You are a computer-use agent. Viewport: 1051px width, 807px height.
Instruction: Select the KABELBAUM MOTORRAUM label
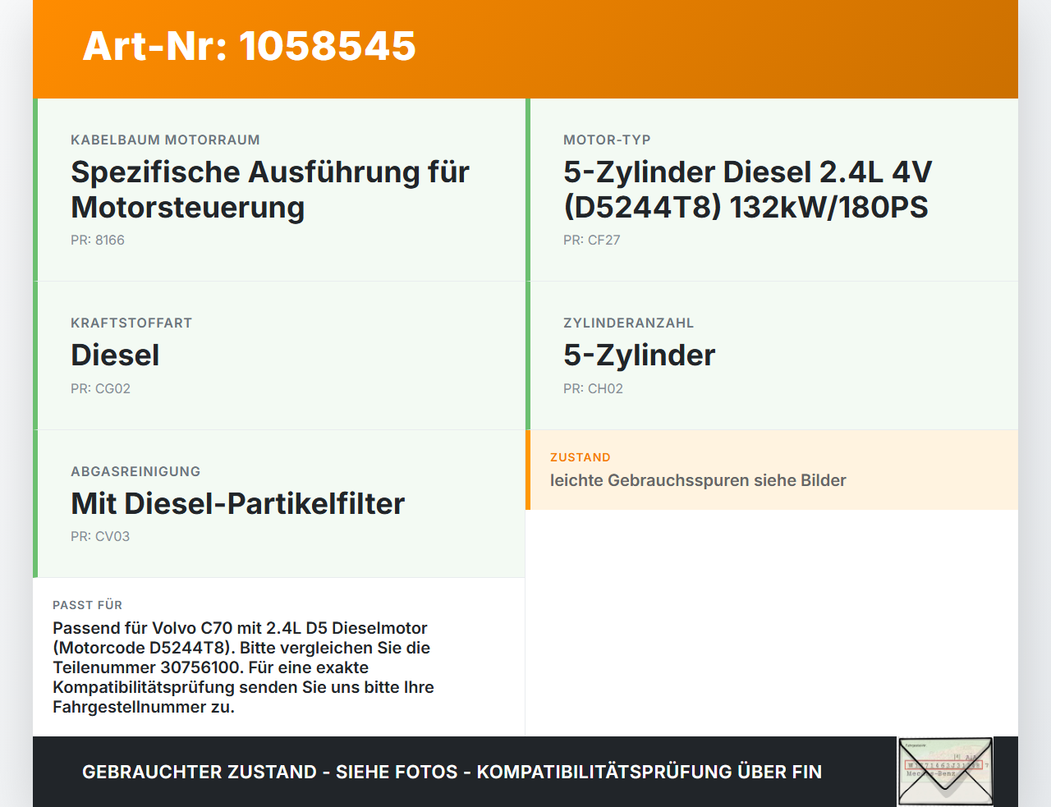coord(165,140)
